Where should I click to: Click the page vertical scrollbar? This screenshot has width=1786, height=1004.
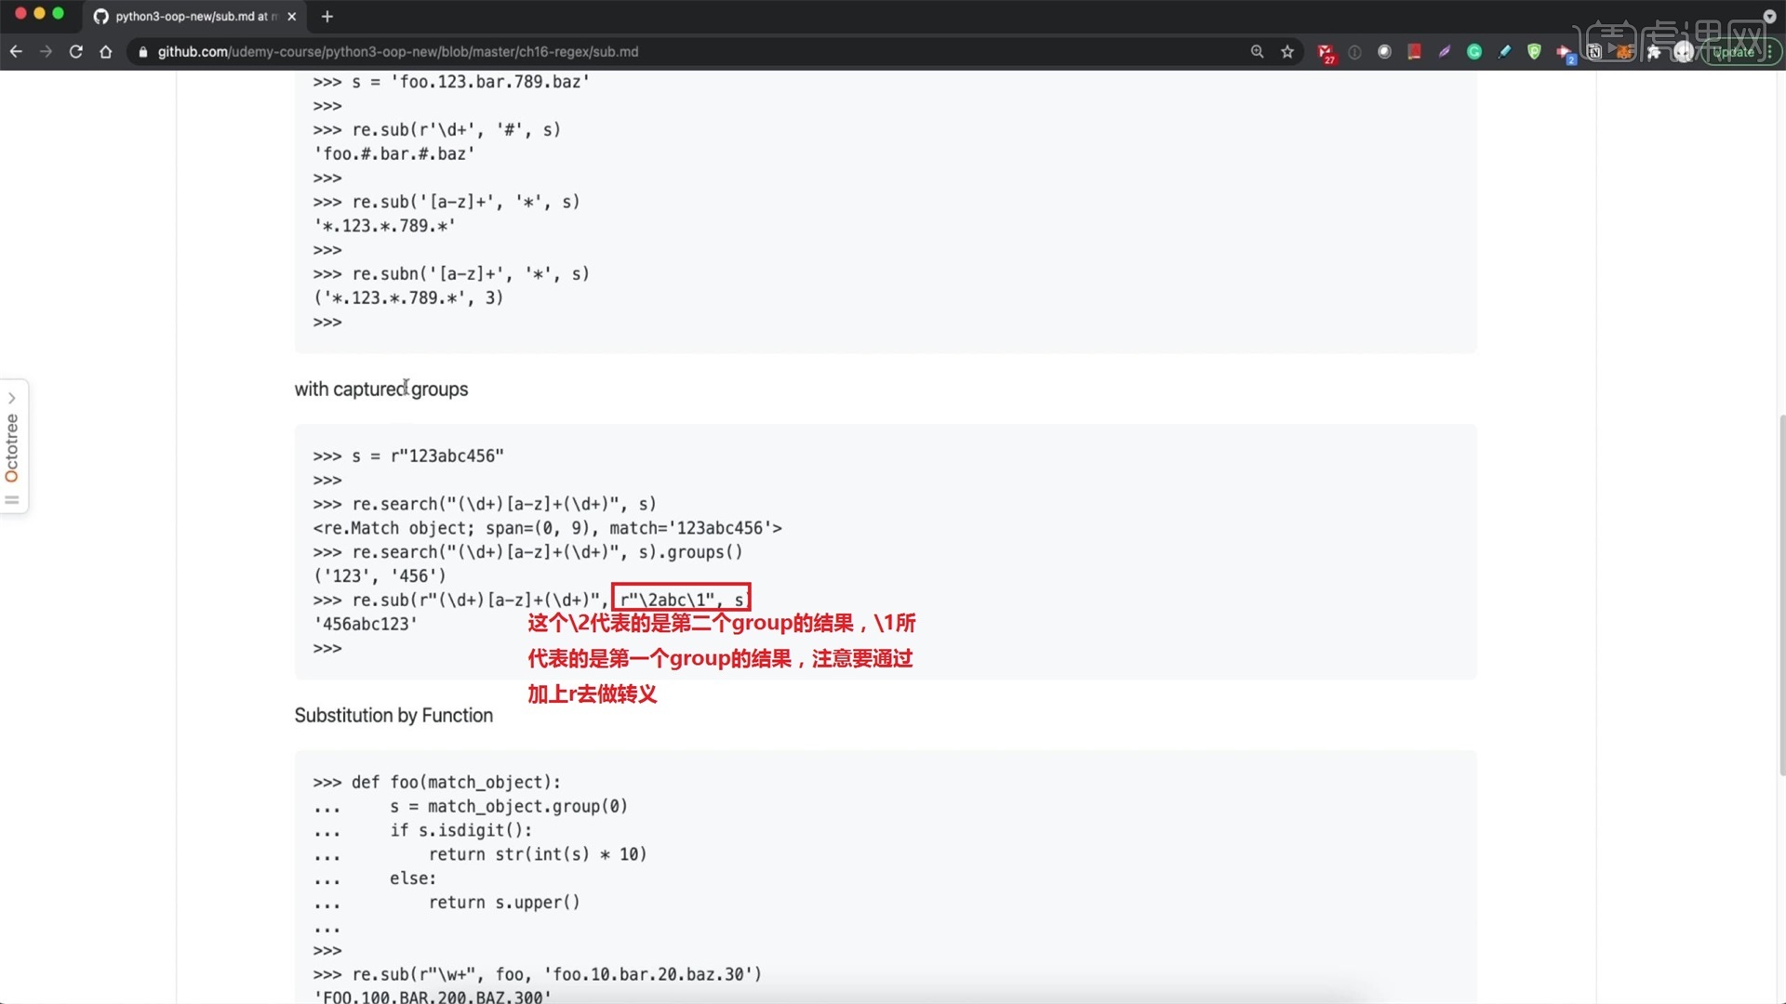coord(1780,595)
